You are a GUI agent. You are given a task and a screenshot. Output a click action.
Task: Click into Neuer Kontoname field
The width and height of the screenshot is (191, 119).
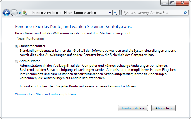tap(41, 38)
